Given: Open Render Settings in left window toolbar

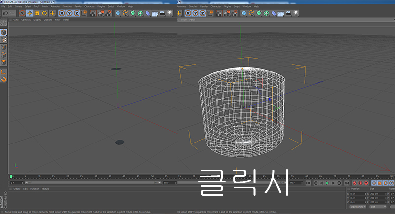Looking at the screenshot, I should pyautogui.click(x=108, y=13).
